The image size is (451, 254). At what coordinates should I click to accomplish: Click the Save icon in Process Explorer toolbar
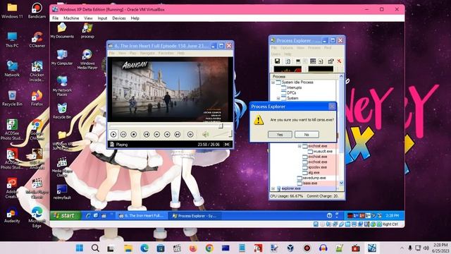click(x=277, y=61)
